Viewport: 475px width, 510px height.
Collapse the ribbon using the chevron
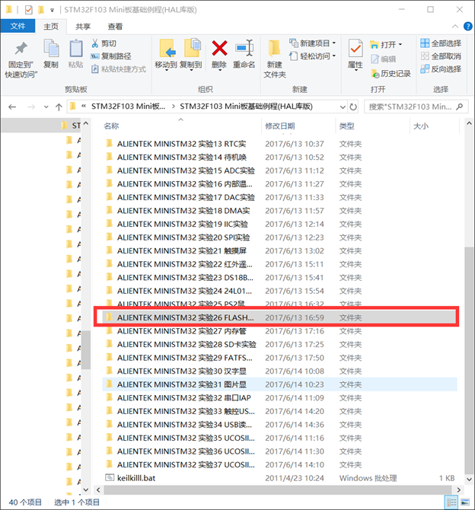pos(455,27)
